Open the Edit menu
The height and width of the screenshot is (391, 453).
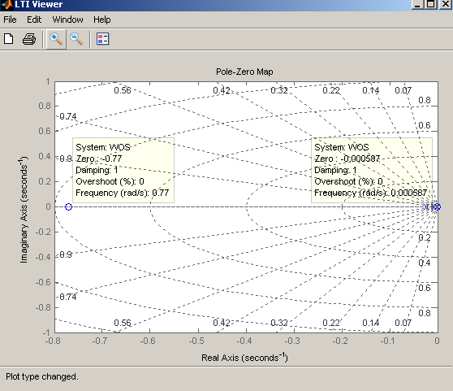tap(34, 20)
